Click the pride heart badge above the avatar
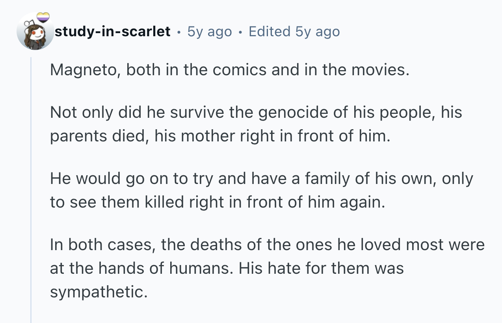502x323 pixels. (x=43, y=17)
